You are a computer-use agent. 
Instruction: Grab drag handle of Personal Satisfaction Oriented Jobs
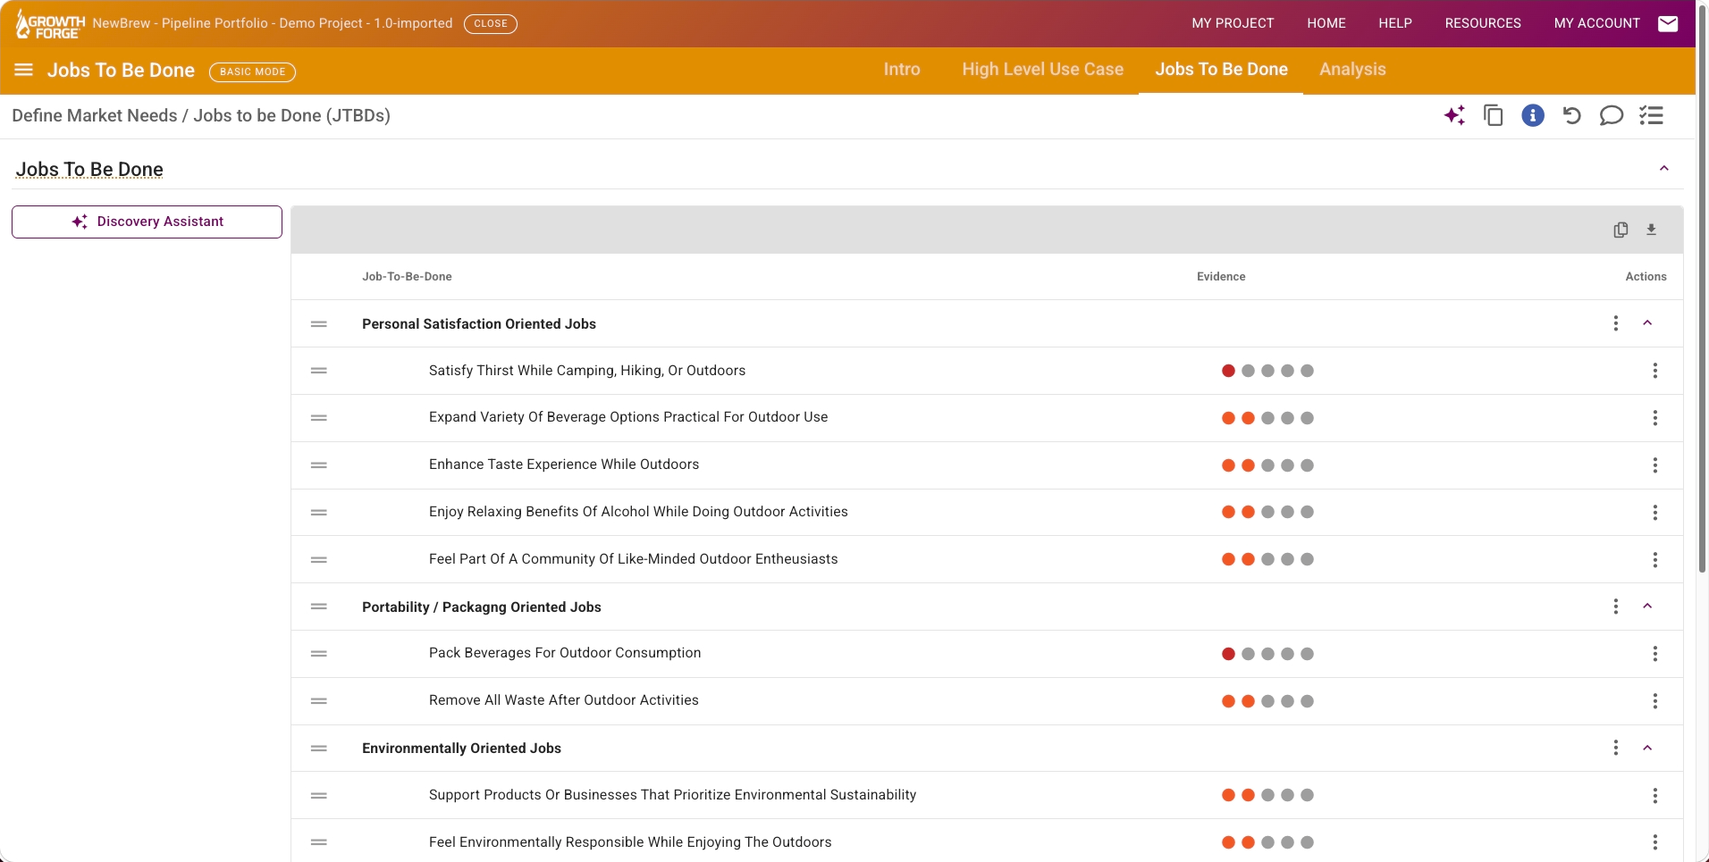pos(318,324)
